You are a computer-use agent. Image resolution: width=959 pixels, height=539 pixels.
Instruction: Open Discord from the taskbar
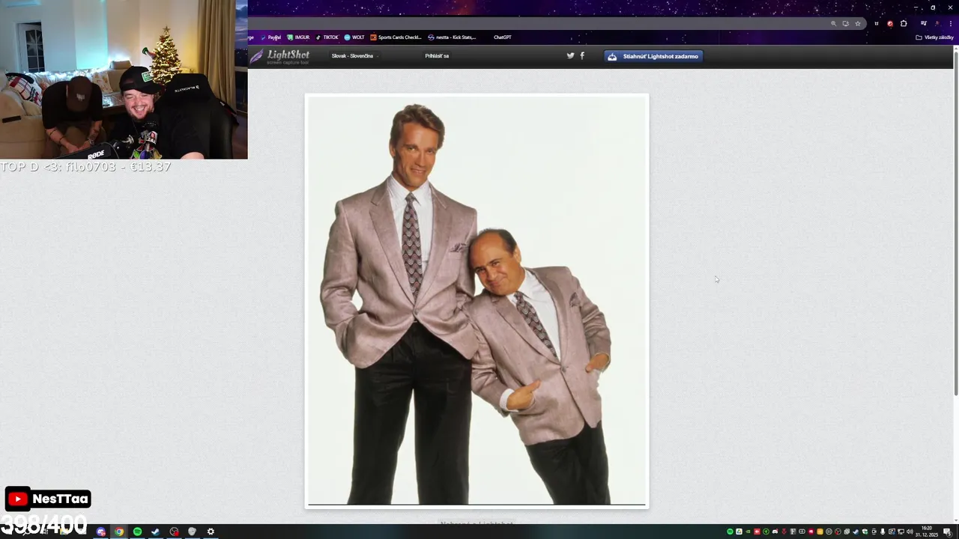click(x=101, y=532)
